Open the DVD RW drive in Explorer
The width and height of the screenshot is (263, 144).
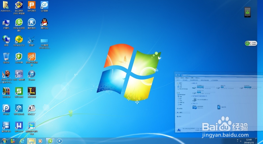[x=200, y=100]
